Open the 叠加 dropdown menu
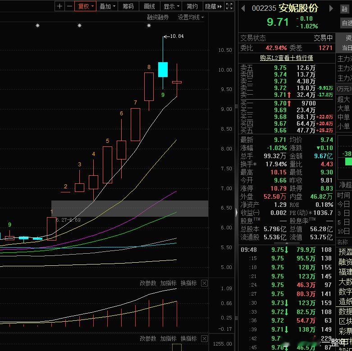The image size is (352, 351). [x=107, y=6]
